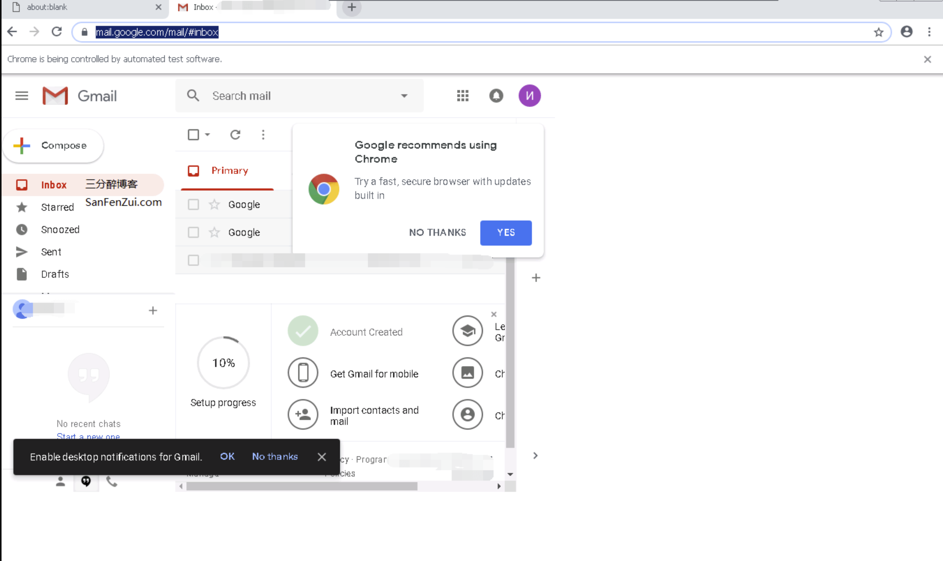Click the search magnifier icon
The width and height of the screenshot is (943, 561).
[193, 96]
